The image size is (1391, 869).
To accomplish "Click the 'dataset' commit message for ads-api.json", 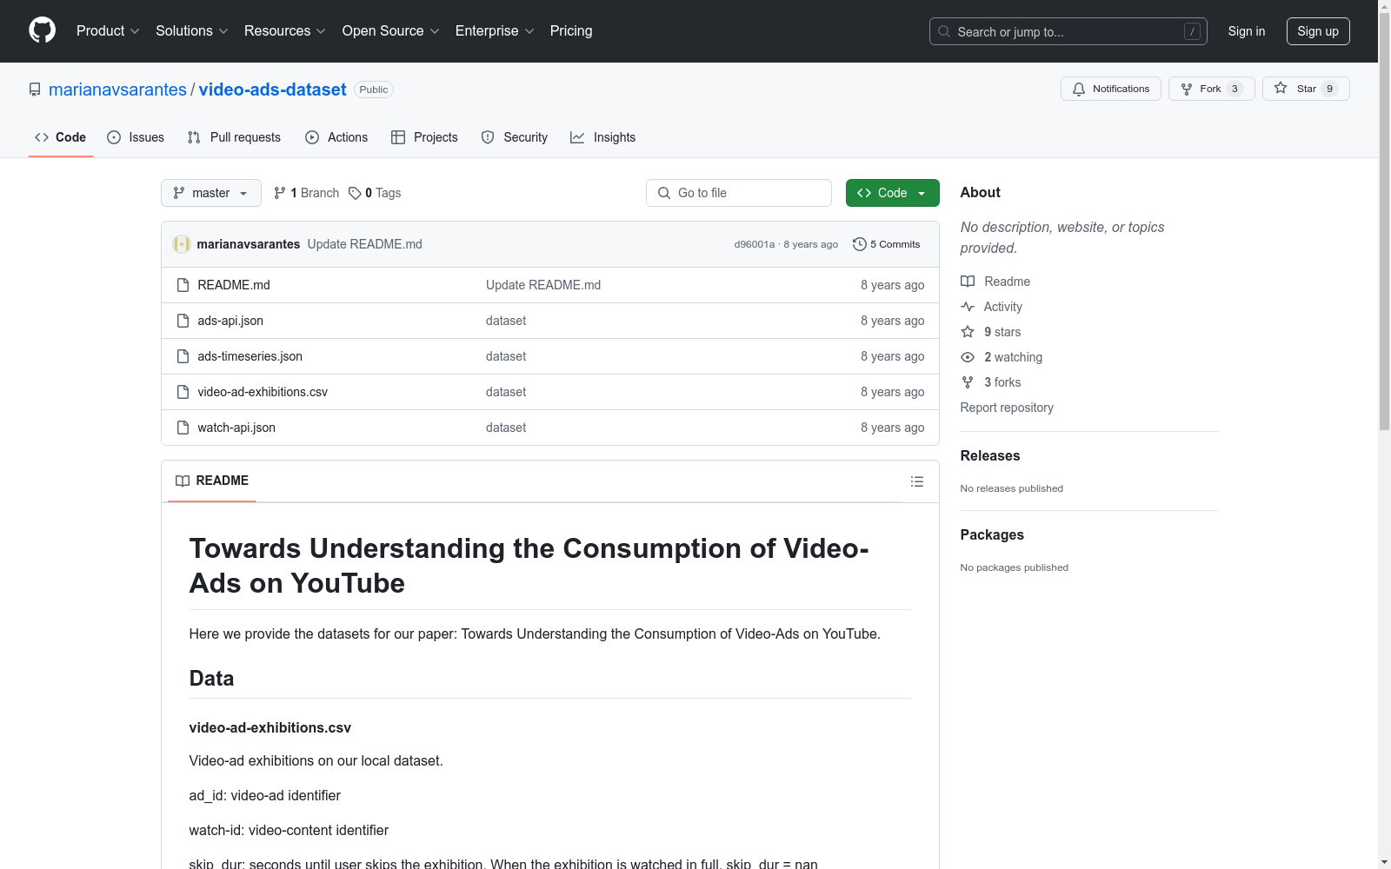I will click(x=506, y=321).
